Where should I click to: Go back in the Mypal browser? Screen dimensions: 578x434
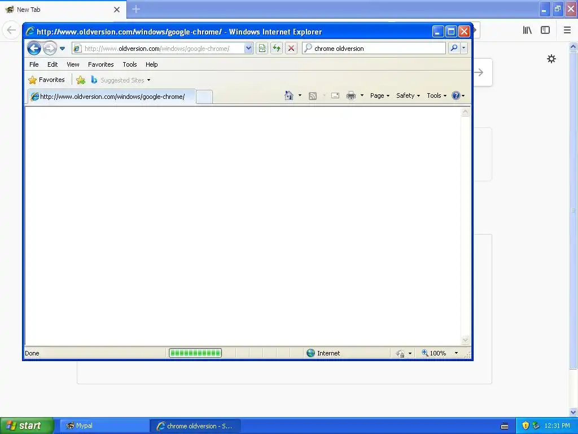[x=11, y=30]
